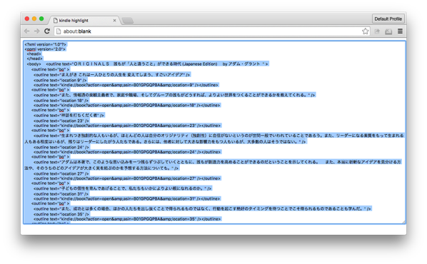
Task: Click the textarea resize handle corner
Action: [404, 222]
